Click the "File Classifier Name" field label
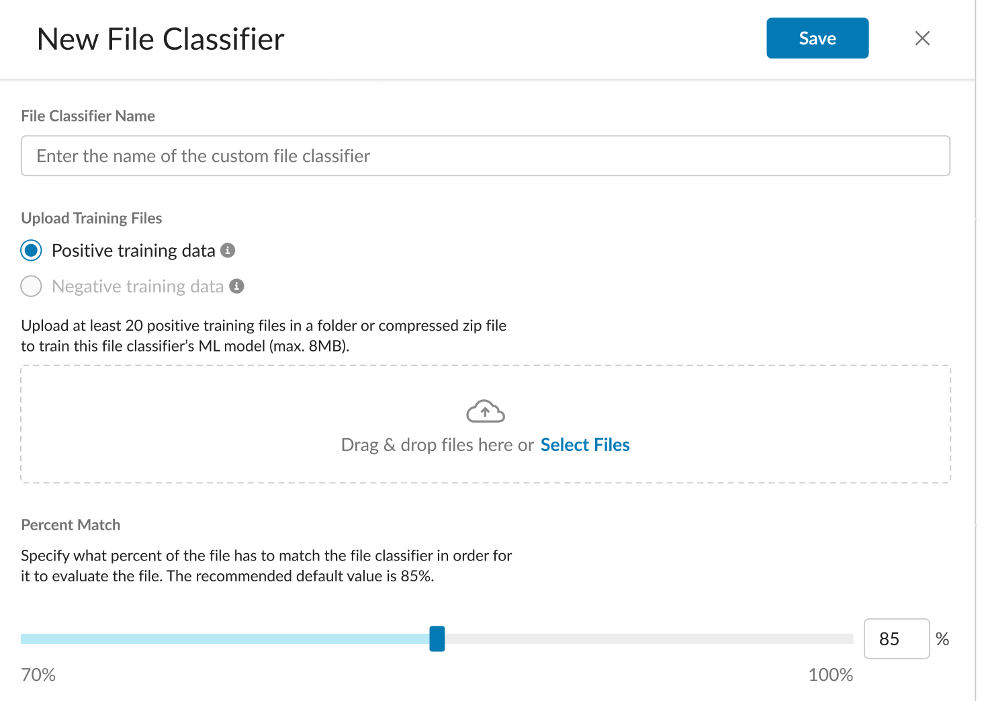This screenshot has height=701, width=984. coord(88,116)
